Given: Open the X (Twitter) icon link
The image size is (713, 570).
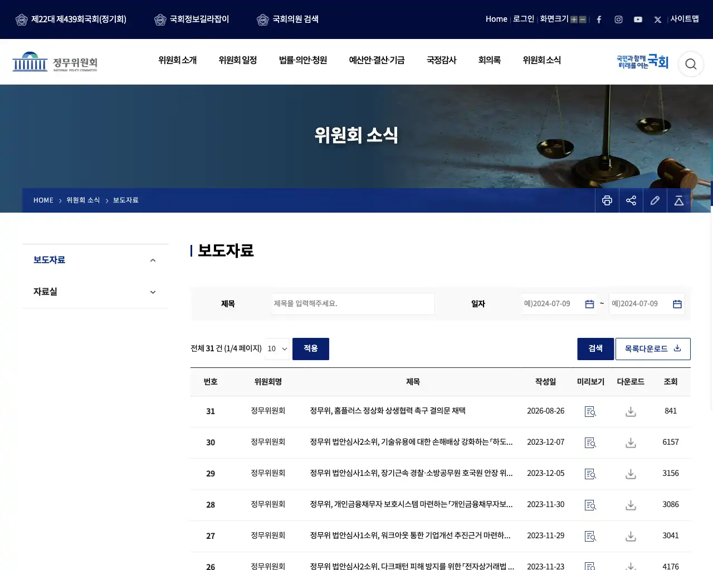Looking at the screenshot, I should pos(658,19).
